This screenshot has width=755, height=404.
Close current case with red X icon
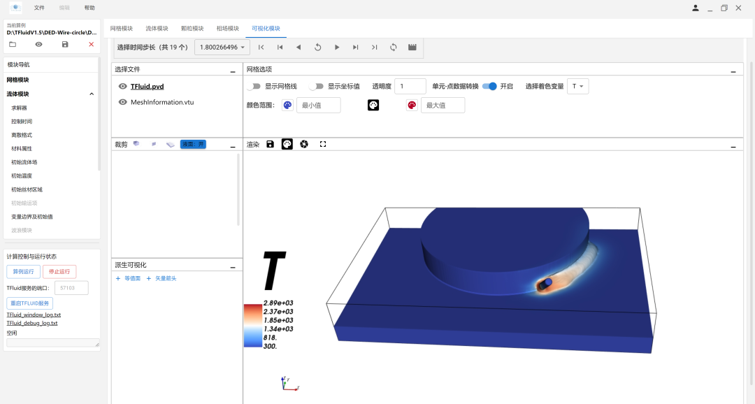tap(91, 44)
